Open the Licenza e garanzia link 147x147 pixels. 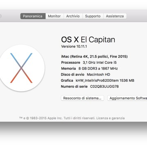click(110, 118)
